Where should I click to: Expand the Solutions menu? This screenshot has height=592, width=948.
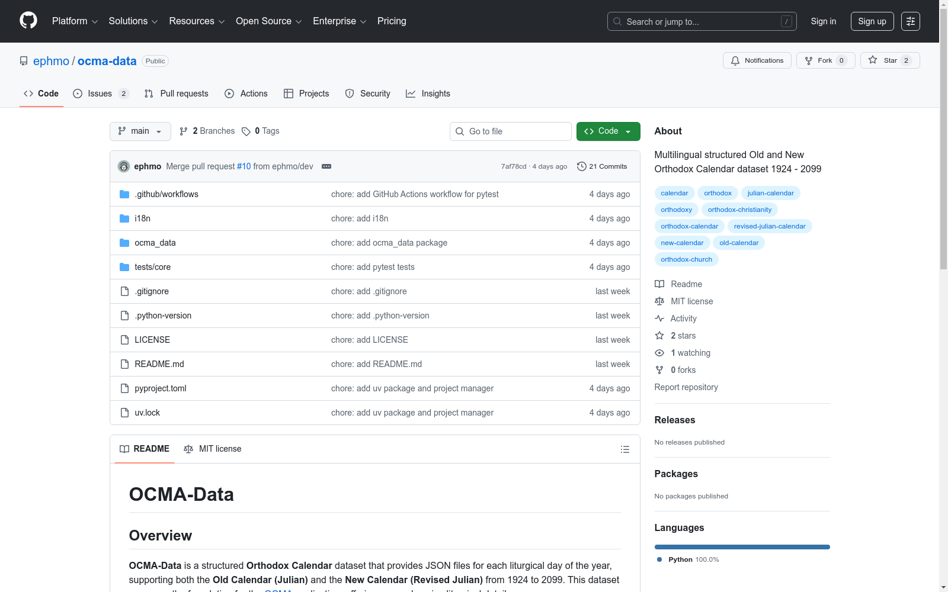click(x=133, y=21)
